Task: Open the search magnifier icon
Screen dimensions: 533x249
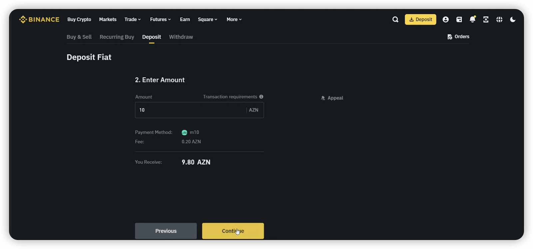Action: 395,20
